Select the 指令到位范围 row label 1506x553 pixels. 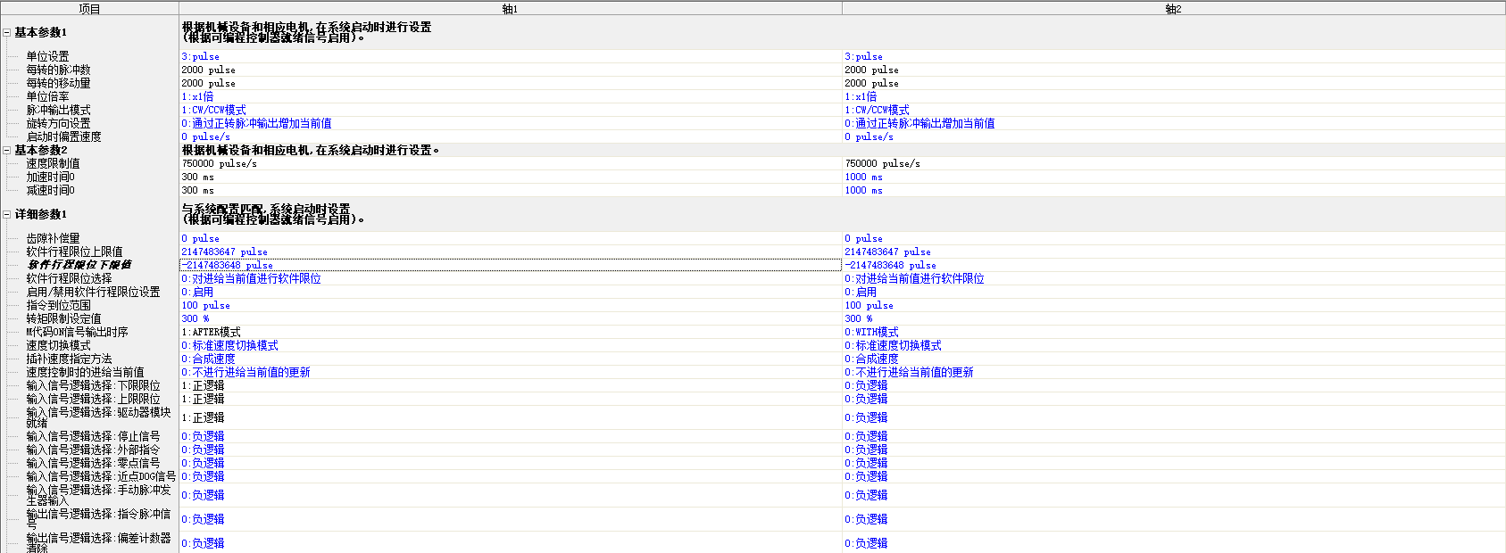[58, 305]
